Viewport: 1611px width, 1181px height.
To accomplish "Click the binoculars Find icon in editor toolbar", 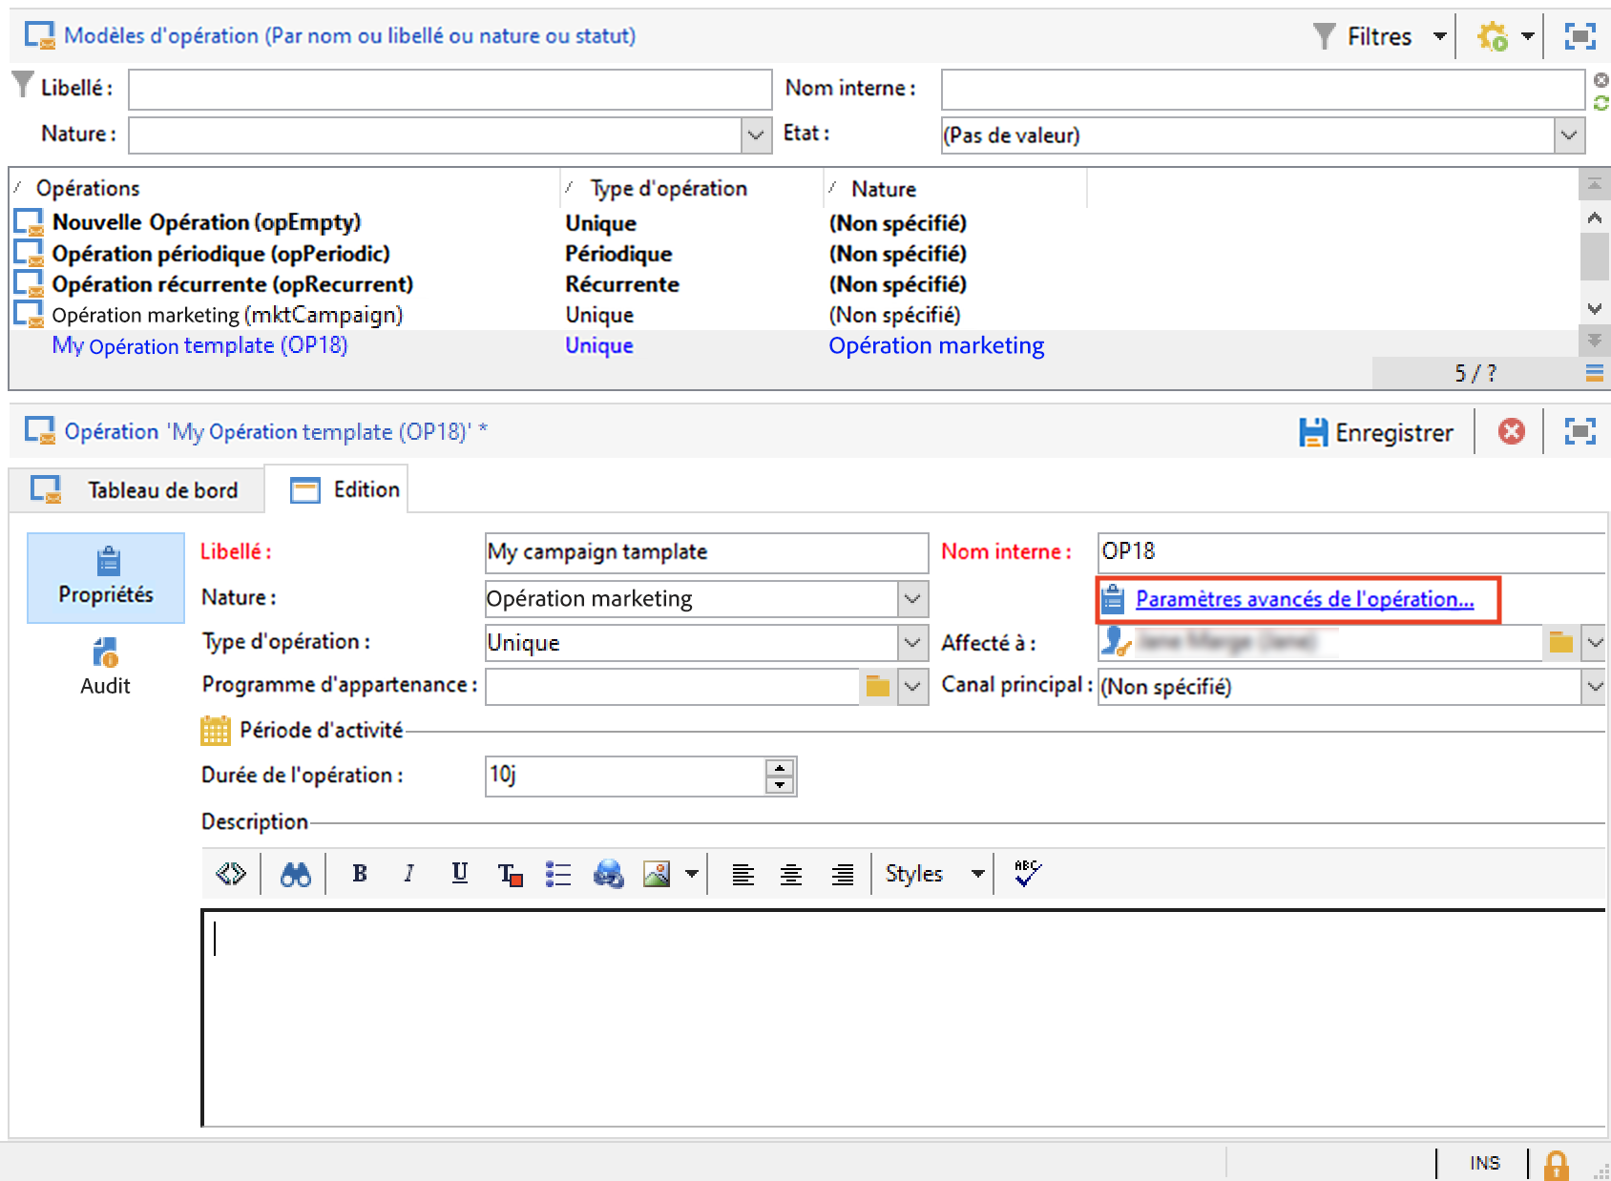I will tap(295, 874).
